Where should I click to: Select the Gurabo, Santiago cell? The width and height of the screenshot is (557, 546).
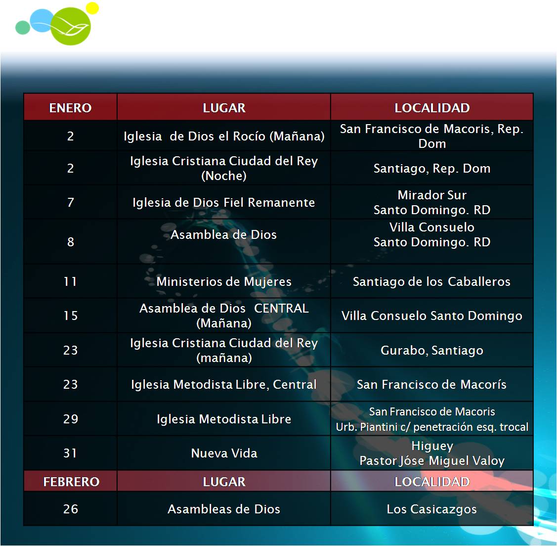pos(431,351)
